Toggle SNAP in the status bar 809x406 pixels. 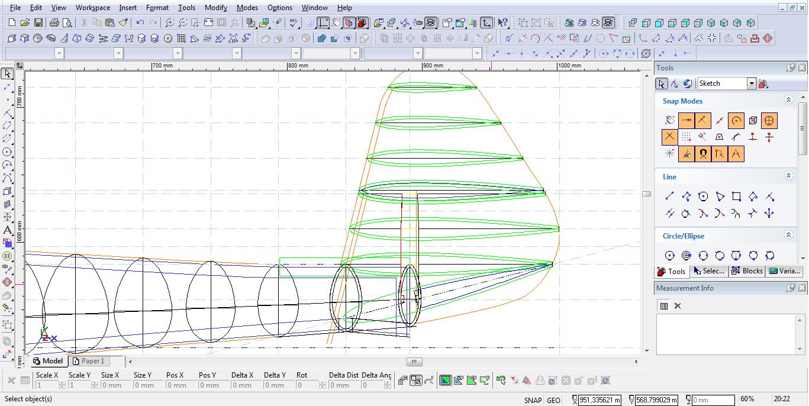(x=532, y=400)
